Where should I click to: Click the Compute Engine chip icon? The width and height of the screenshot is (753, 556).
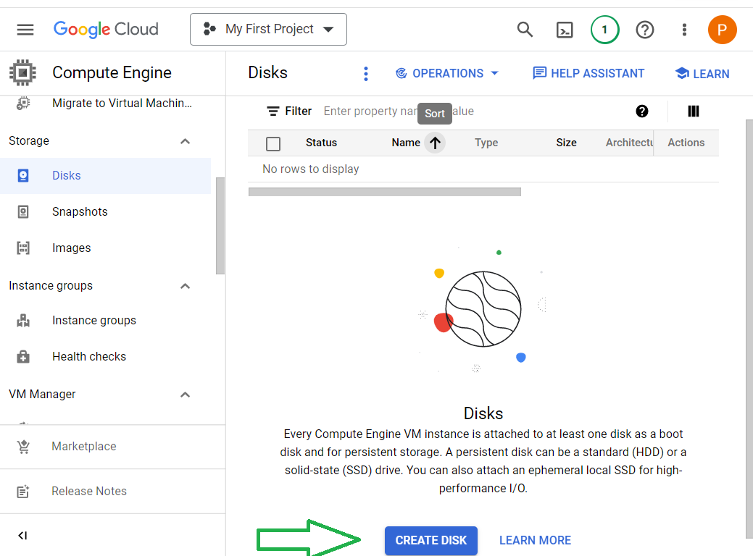pyautogui.click(x=22, y=73)
